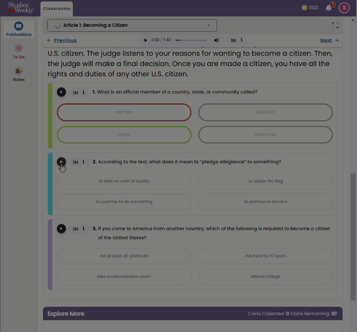Viewport: 357px width, 332px height.
Task: Click the previous arrow icon beside Previous
Action: (49, 40)
